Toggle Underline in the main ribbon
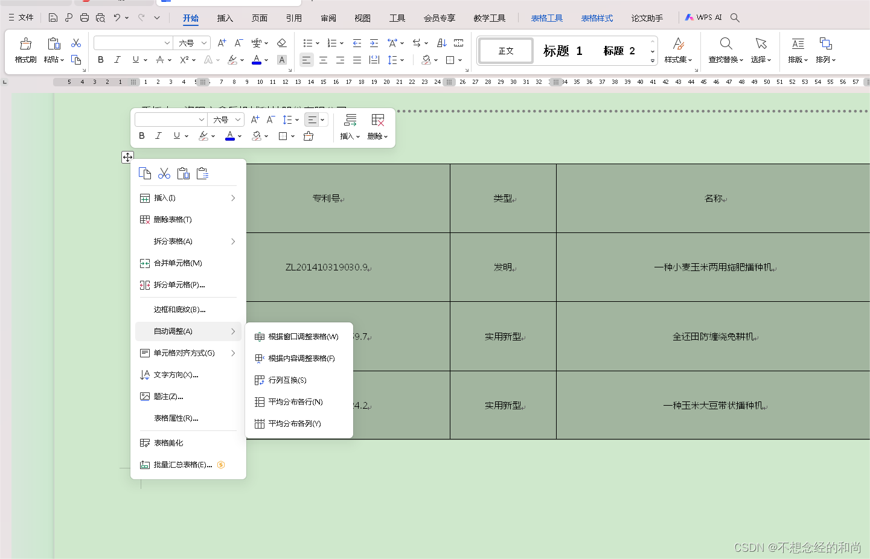 pos(135,60)
